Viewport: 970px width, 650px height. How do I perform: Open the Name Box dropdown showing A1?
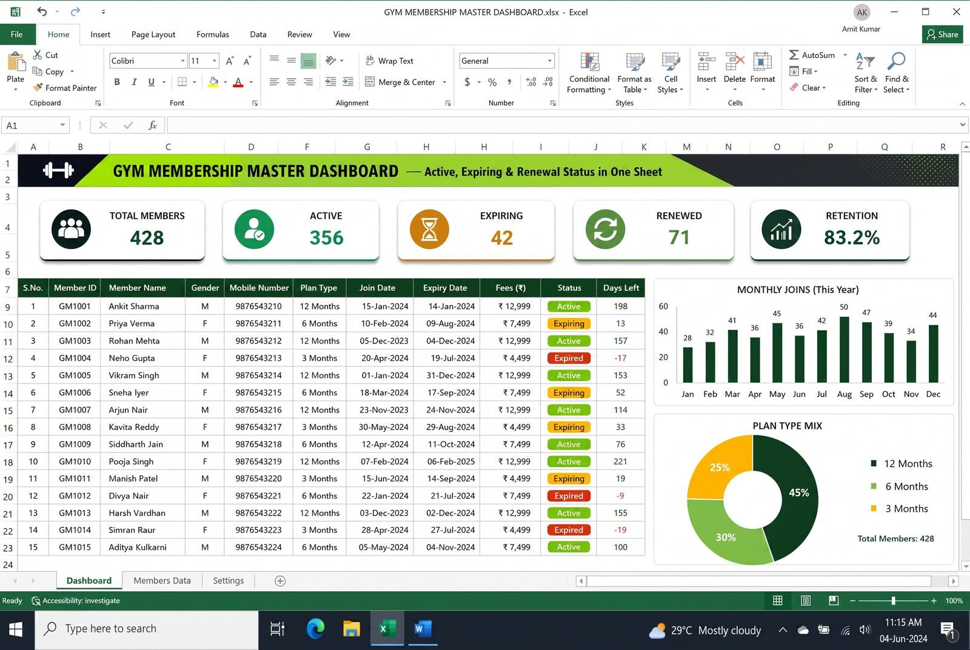pyautogui.click(x=62, y=125)
